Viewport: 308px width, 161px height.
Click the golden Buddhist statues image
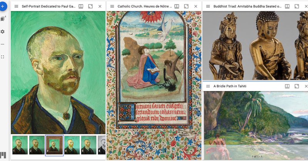pyautogui.click(x=255, y=45)
